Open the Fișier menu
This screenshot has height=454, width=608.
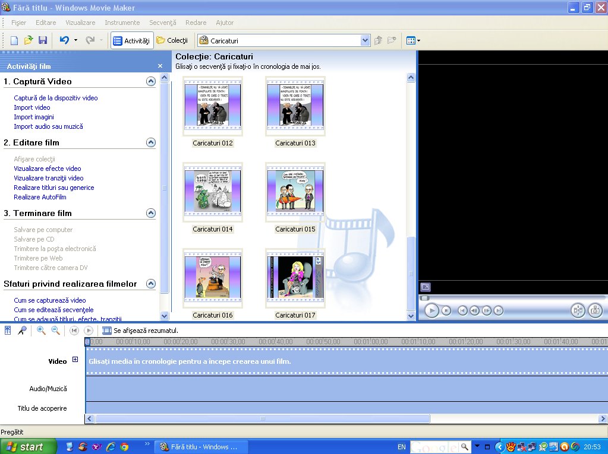(x=18, y=23)
